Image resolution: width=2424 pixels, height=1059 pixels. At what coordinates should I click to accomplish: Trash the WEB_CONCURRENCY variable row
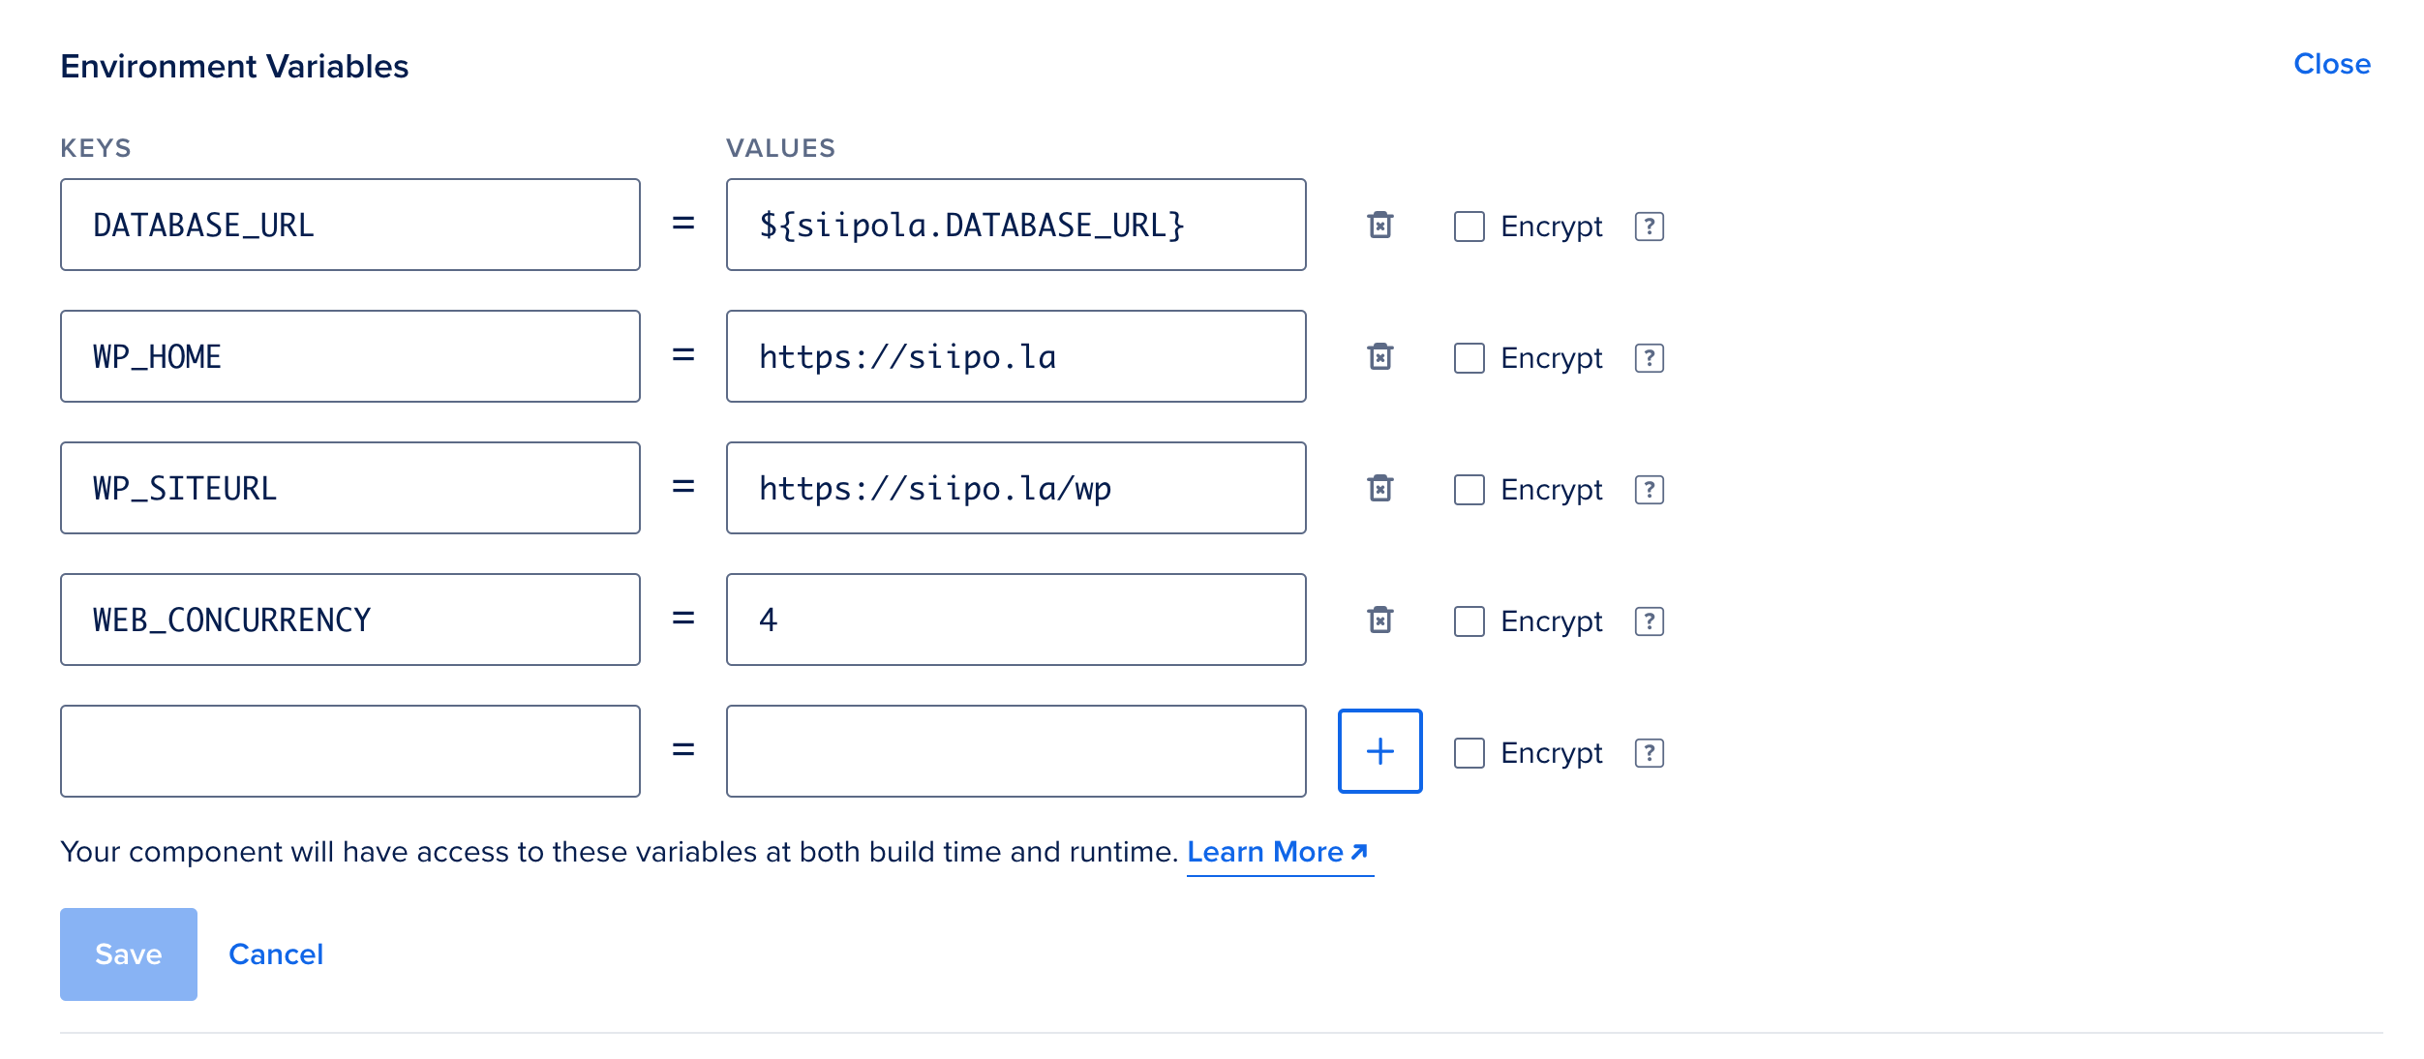1379,620
